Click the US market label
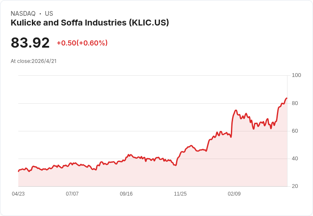313x216 pixels. [x=49, y=14]
